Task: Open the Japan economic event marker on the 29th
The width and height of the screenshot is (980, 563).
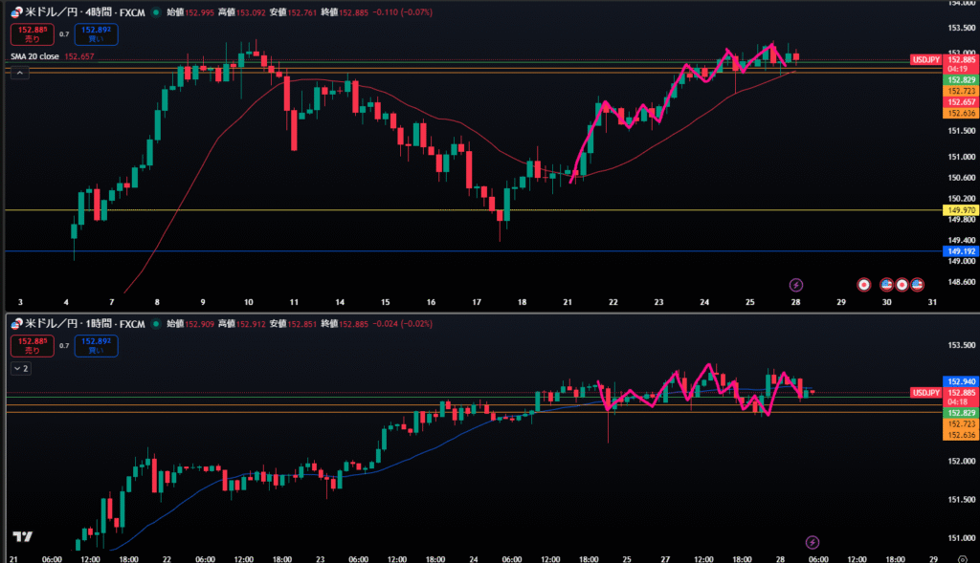Action: (x=864, y=285)
